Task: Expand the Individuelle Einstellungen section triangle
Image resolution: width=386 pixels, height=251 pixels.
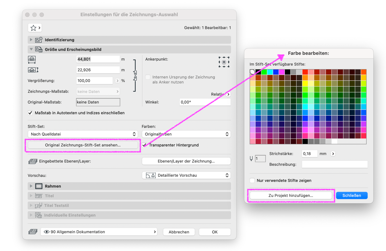Action: 31,215
